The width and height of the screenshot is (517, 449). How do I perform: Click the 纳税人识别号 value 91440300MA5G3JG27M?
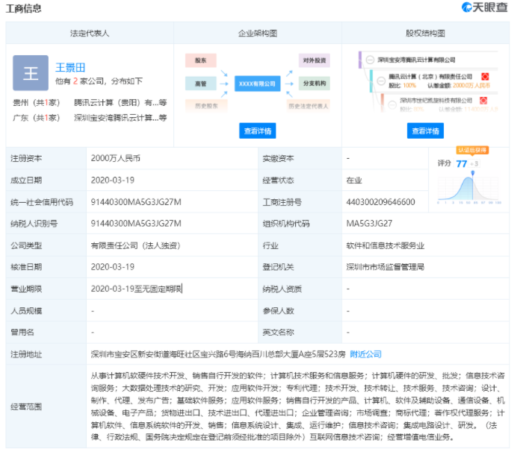tap(136, 224)
